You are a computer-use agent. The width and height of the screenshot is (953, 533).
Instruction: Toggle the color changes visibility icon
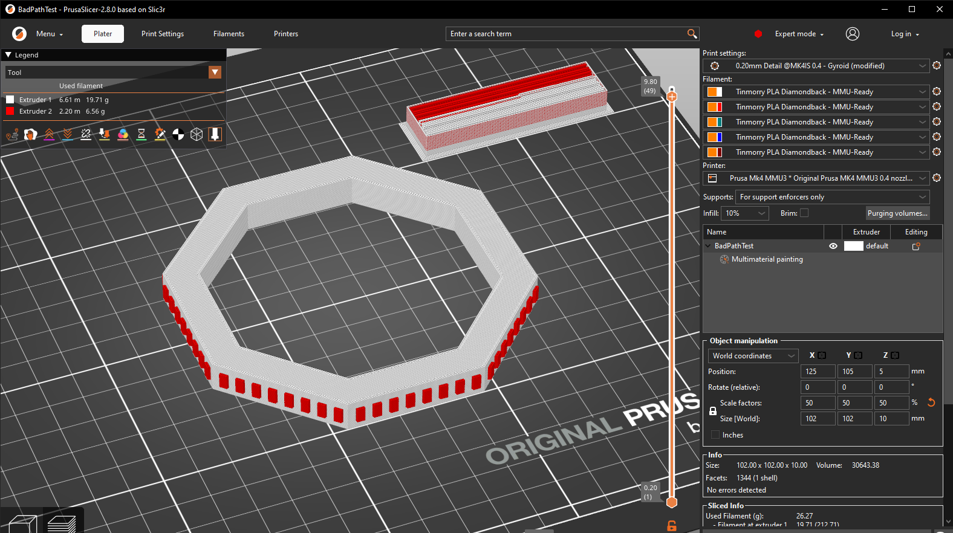coord(123,134)
